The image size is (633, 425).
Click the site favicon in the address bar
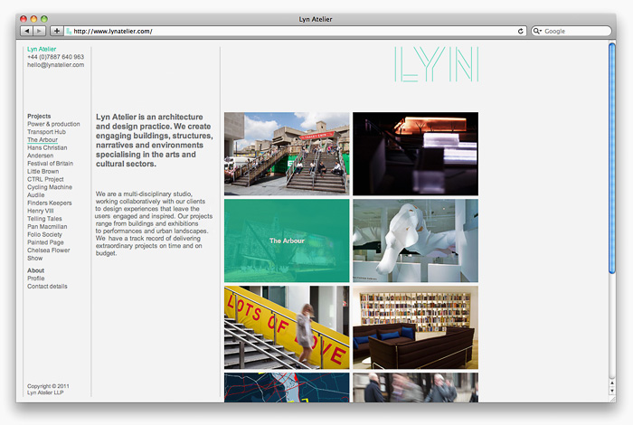pos(69,31)
